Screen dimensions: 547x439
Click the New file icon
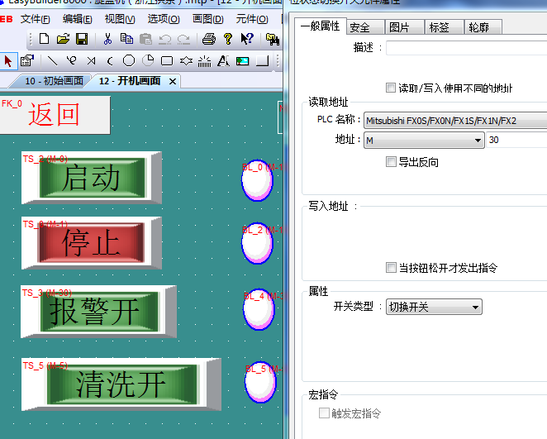click(45, 39)
